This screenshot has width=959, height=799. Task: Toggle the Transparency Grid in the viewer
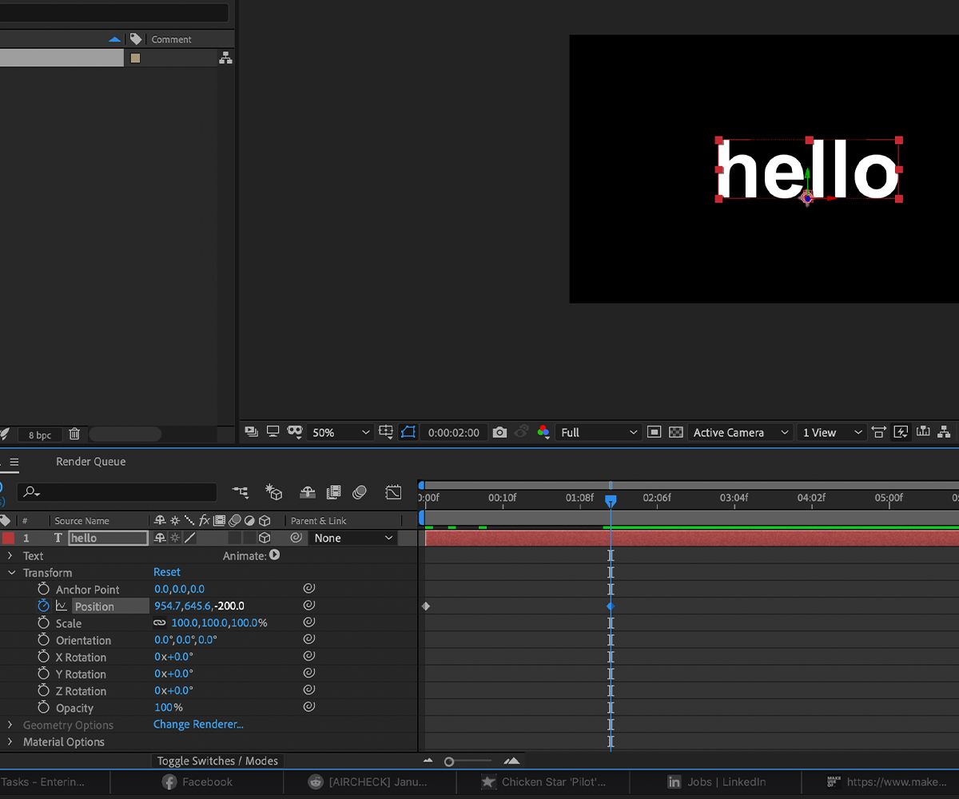(x=676, y=432)
